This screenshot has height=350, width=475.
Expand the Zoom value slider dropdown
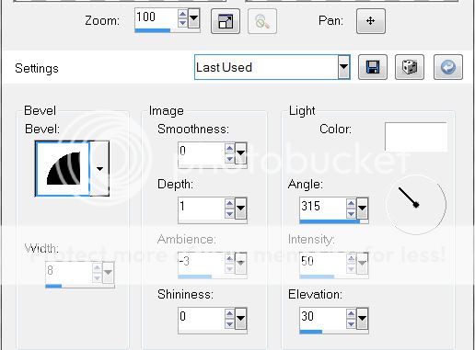coord(193,18)
